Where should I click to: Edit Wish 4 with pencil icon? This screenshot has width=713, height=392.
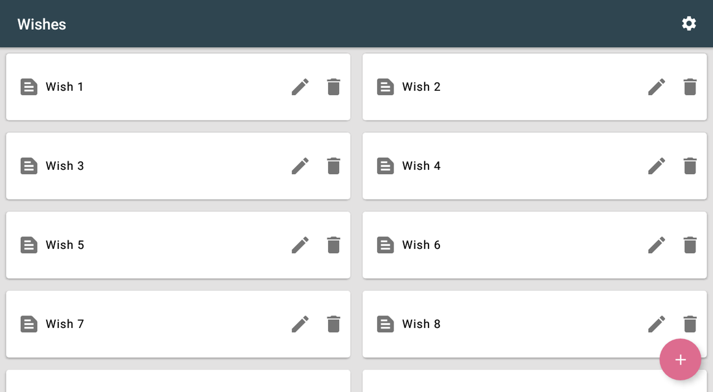(657, 166)
